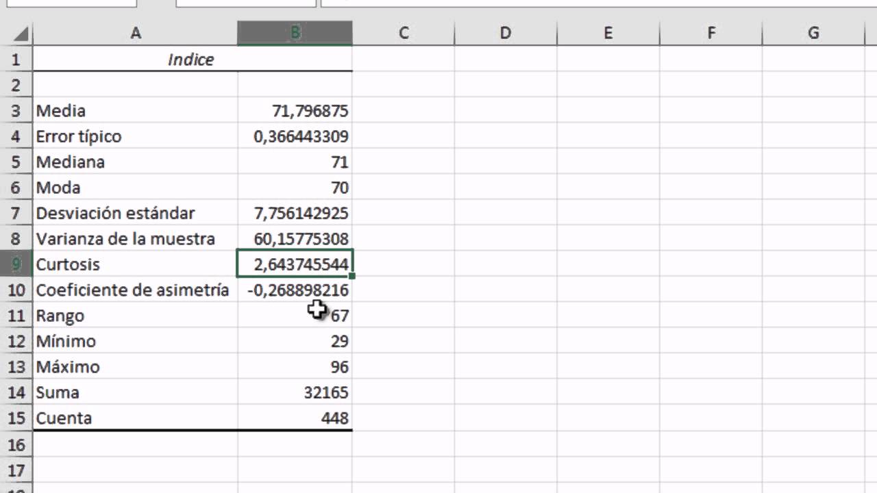
Task: Click the 'Mediana' label cell
Action: pyautogui.click(x=135, y=162)
